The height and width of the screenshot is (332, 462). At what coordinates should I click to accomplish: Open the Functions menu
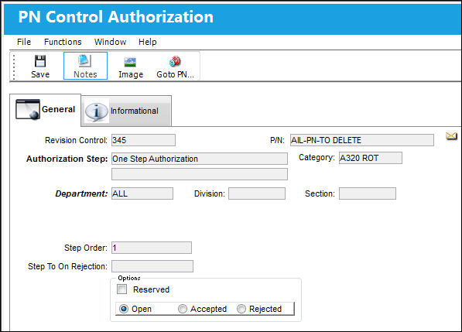click(x=63, y=42)
